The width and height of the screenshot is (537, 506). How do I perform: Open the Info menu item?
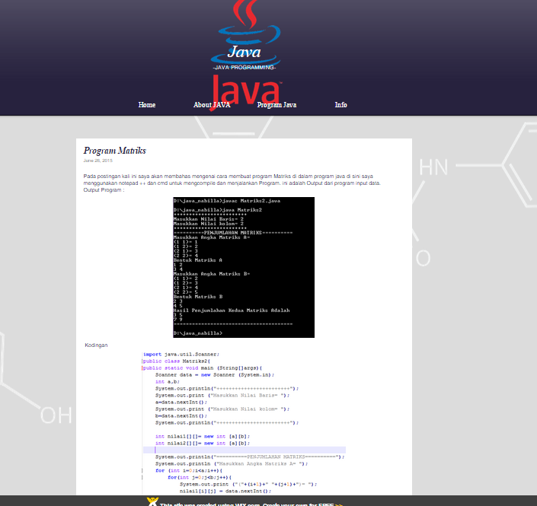(340, 105)
